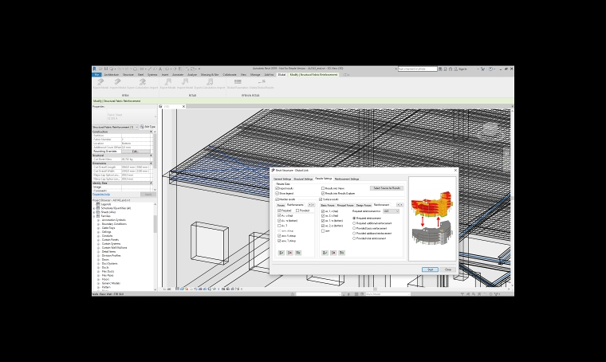Image resolution: width=606 pixels, height=362 pixels.
Task: Select the Required reinforcement radio button
Action: [354, 218]
